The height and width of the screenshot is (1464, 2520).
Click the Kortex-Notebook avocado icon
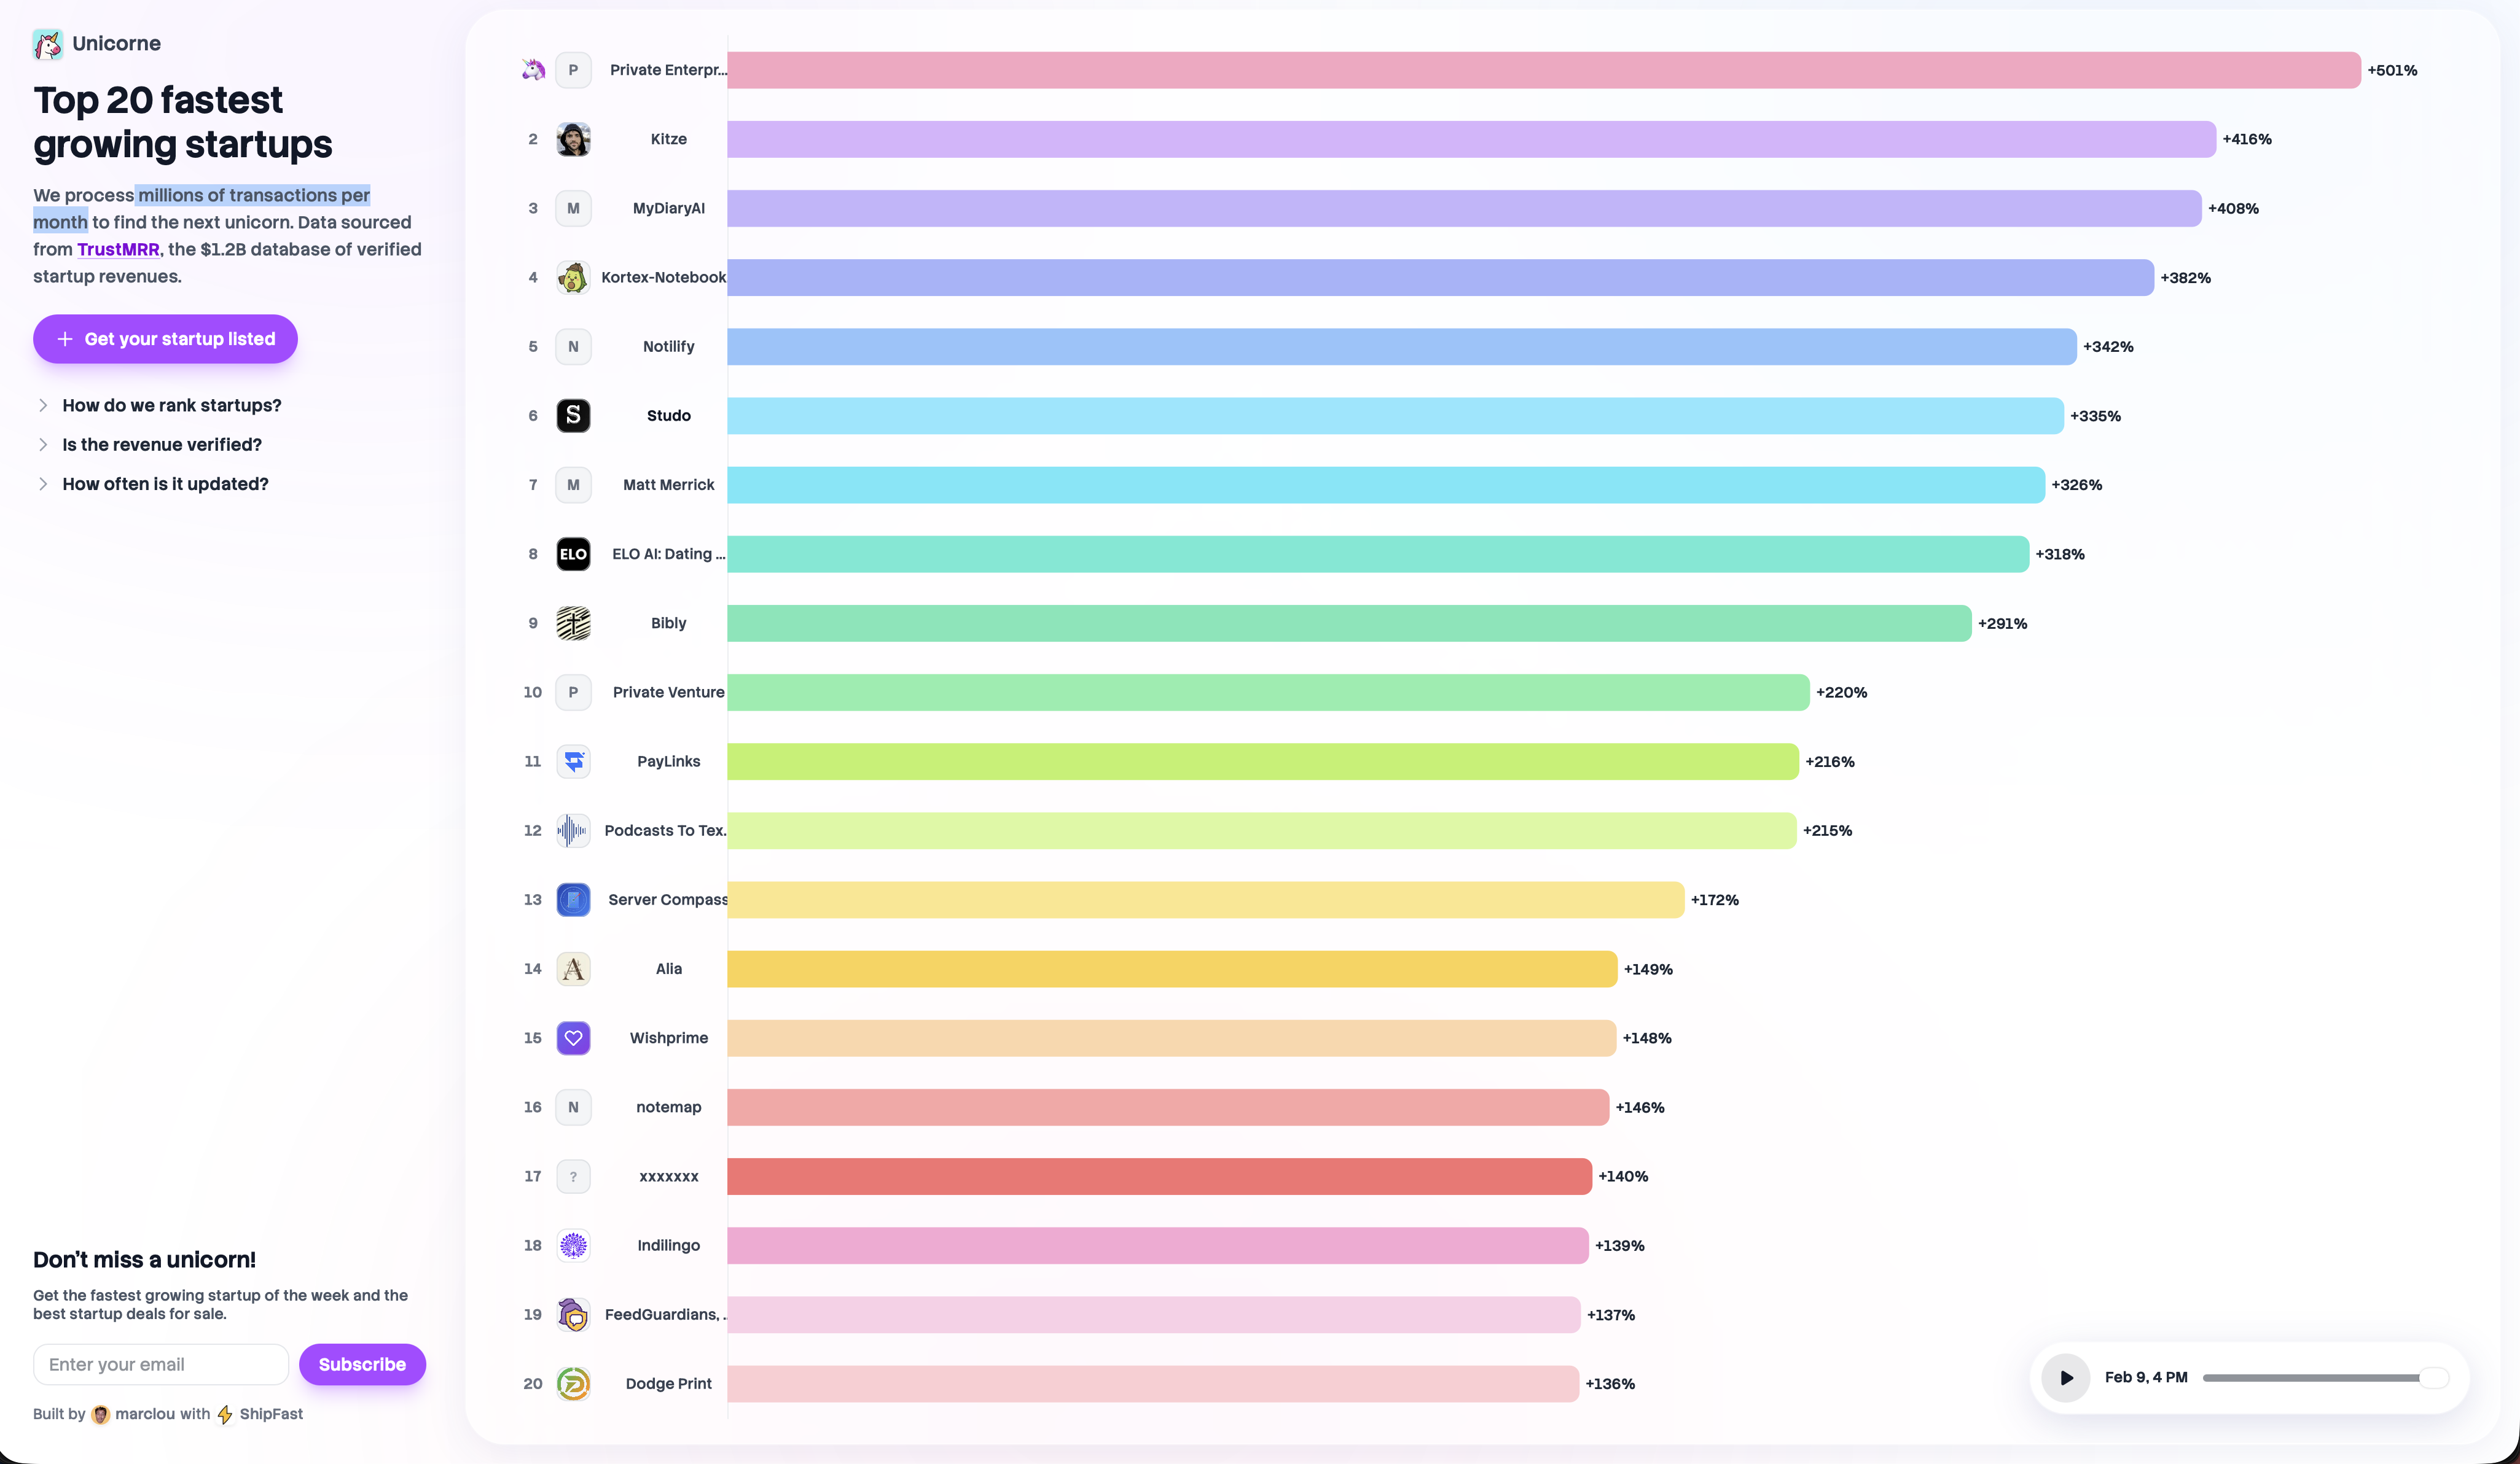(573, 278)
